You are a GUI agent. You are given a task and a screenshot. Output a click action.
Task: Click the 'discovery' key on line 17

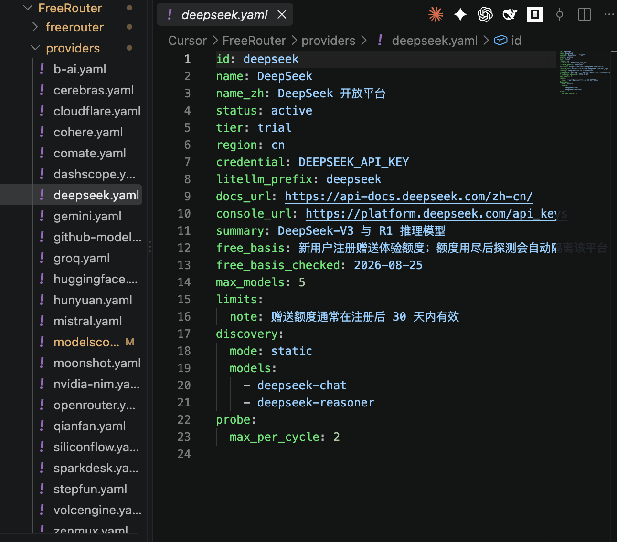(247, 334)
